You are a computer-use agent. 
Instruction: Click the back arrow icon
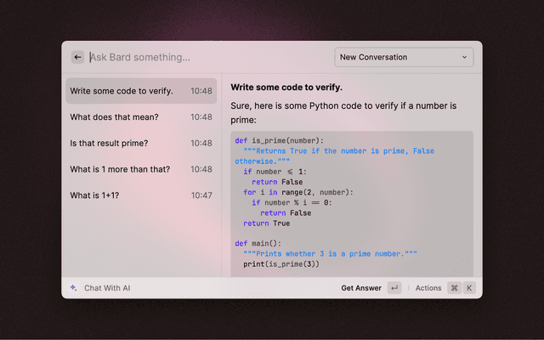[x=77, y=58]
